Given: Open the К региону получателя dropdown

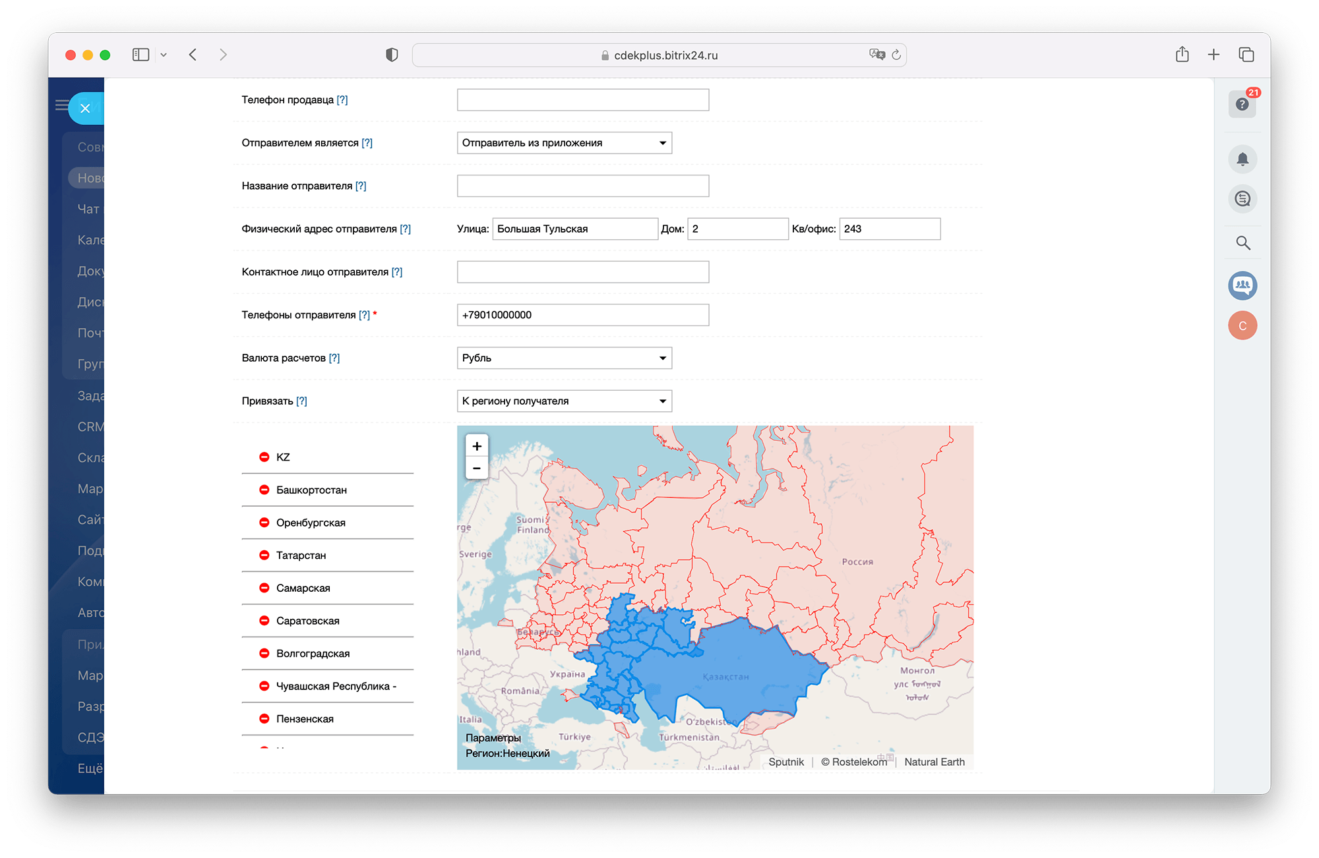Looking at the screenshot, I should coord(564,401).
